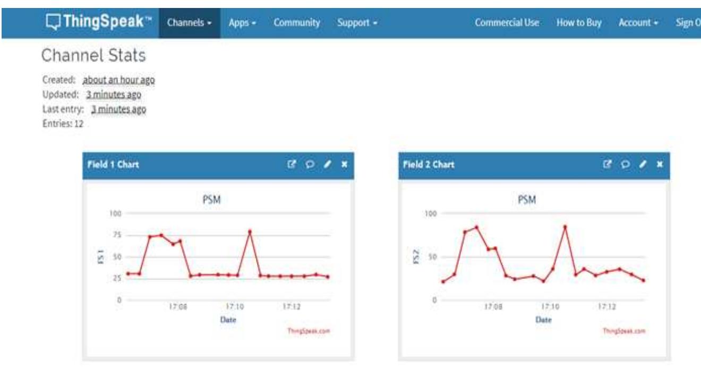Viewport: 701px width, 378px height.
Task: Edit Field 1 Chart with the pencil icon
Action: [328, 164]
